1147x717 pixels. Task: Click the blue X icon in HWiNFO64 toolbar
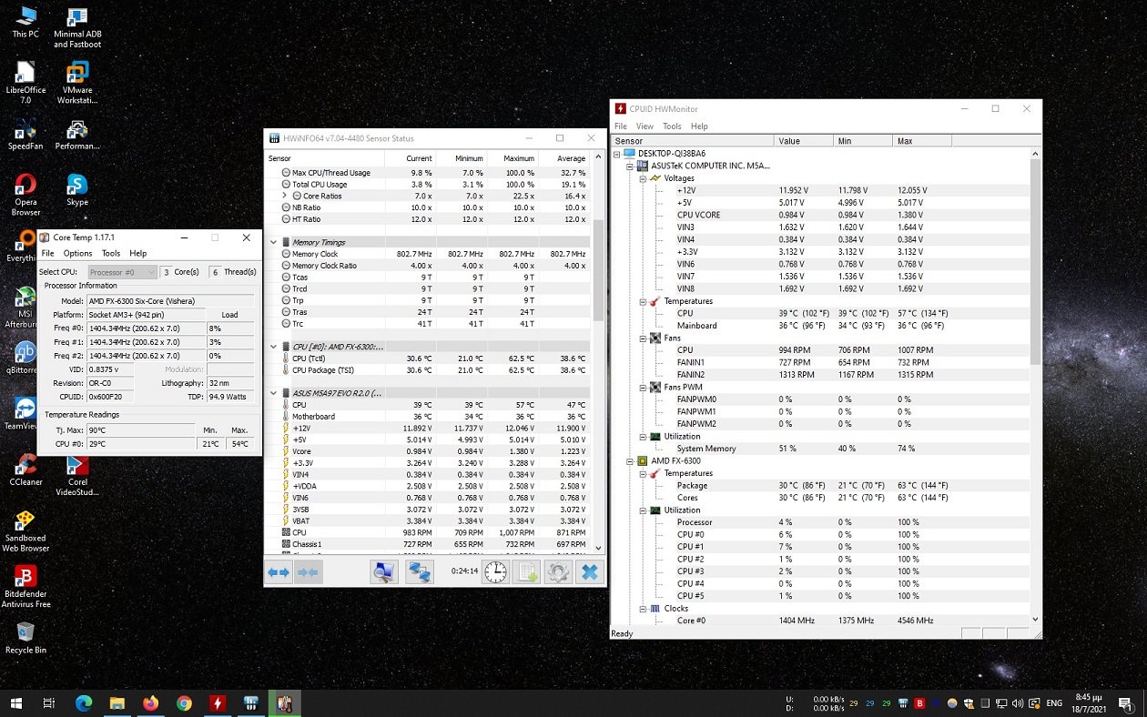590,572
